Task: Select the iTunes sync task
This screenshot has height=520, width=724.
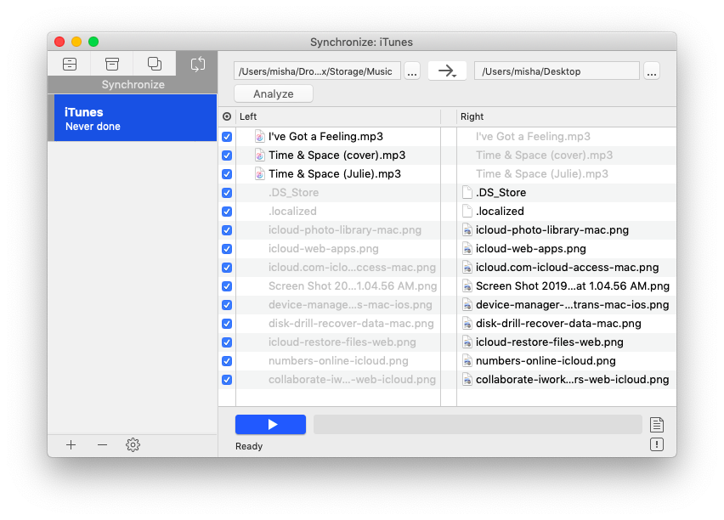Action: [135, 118]
